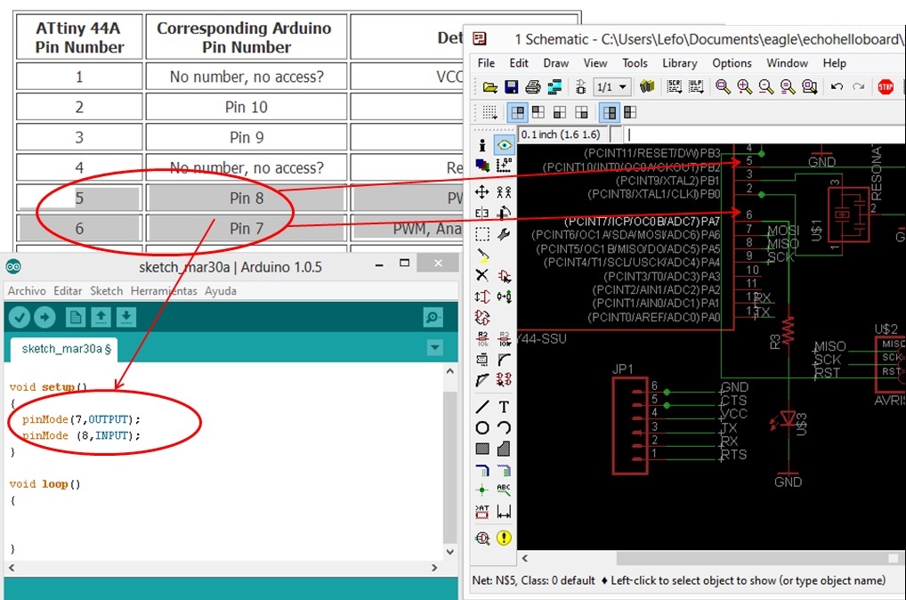Toggle first selection layout button

coord(518,112)
